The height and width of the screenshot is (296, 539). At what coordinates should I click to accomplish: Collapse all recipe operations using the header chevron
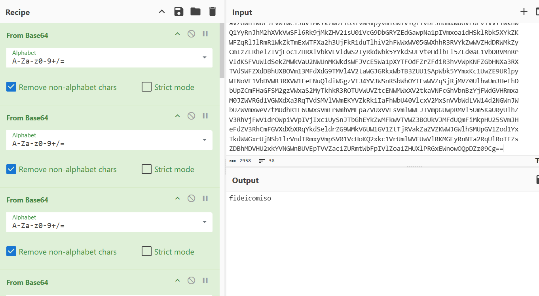point(161,12)
